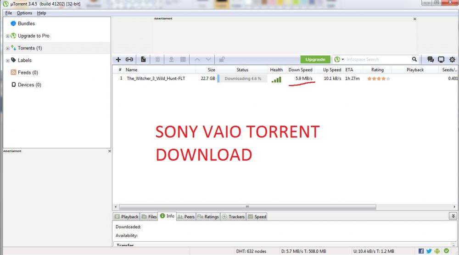Screen dimensions: 459x255
Task: Select The_Witcher_3_Wild_Hunt-FLT torrent row
Action: (x=285, y=79)
